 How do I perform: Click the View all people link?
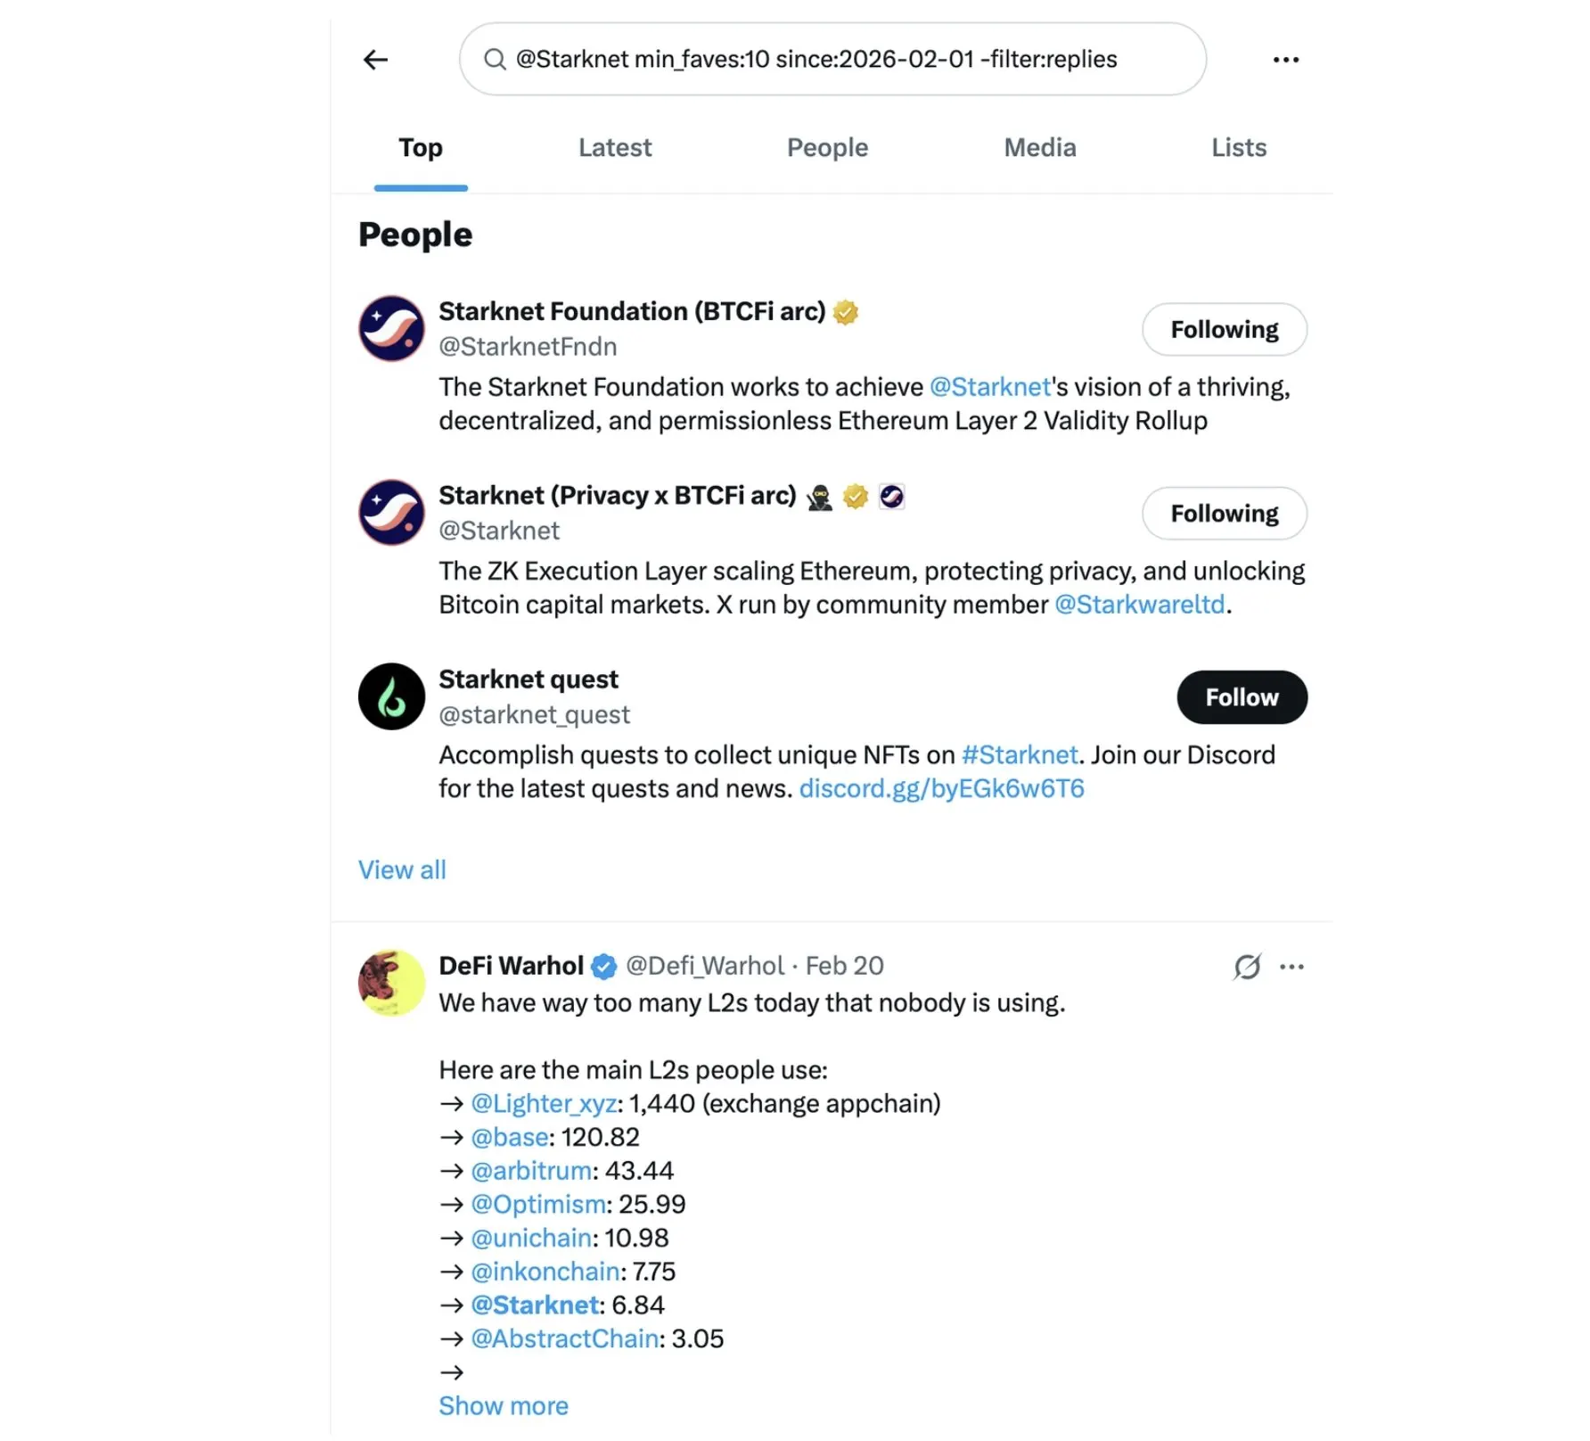[402, 870]
